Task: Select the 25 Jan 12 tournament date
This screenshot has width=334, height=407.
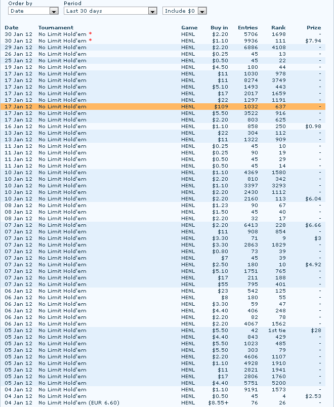Action: 18,60
